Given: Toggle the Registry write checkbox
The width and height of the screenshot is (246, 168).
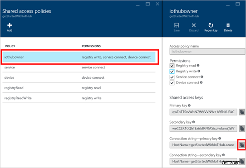Looking at the screenshot, I should [x=172, y=72].
